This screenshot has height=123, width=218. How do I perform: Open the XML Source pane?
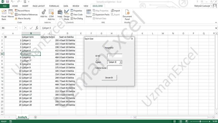point(89,14)
